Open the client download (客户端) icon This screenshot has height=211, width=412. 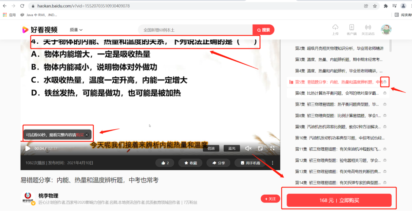(351, 28)
